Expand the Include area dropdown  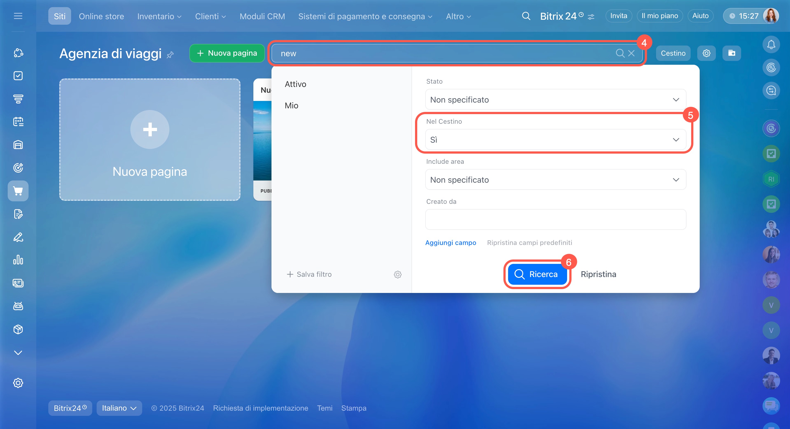(555, 180)
